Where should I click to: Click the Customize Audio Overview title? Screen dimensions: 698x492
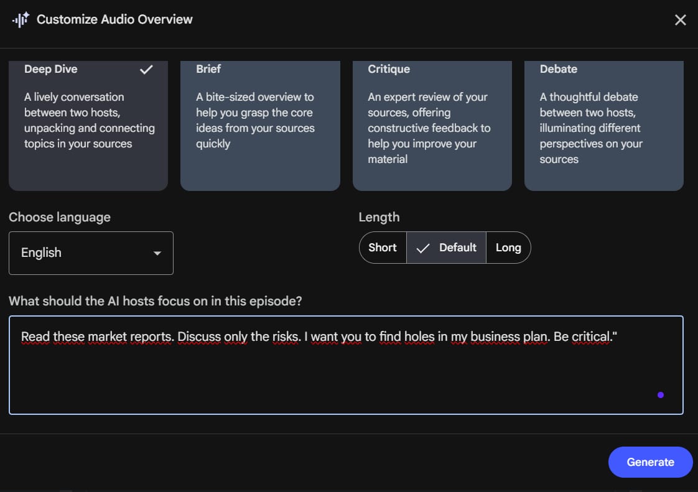click(x=114, y=19)
